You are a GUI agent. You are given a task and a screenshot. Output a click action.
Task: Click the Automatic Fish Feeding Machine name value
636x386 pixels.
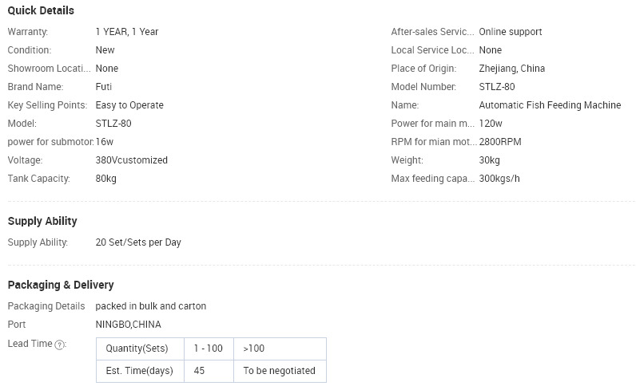tap(550, 105)
